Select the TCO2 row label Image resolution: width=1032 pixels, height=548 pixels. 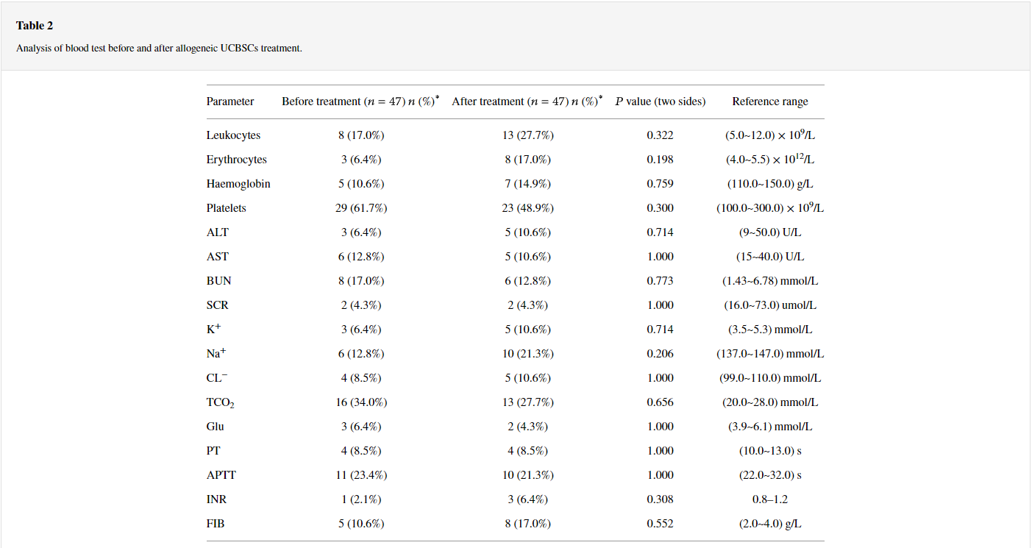tap(220, 402)
